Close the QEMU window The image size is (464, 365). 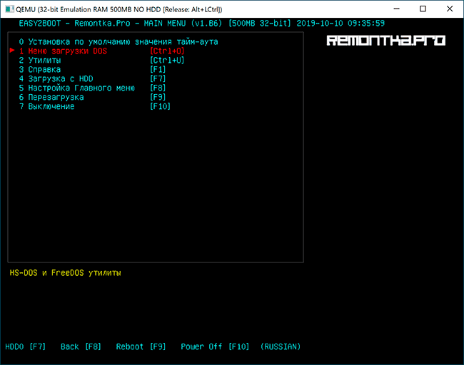pos(450,9)
